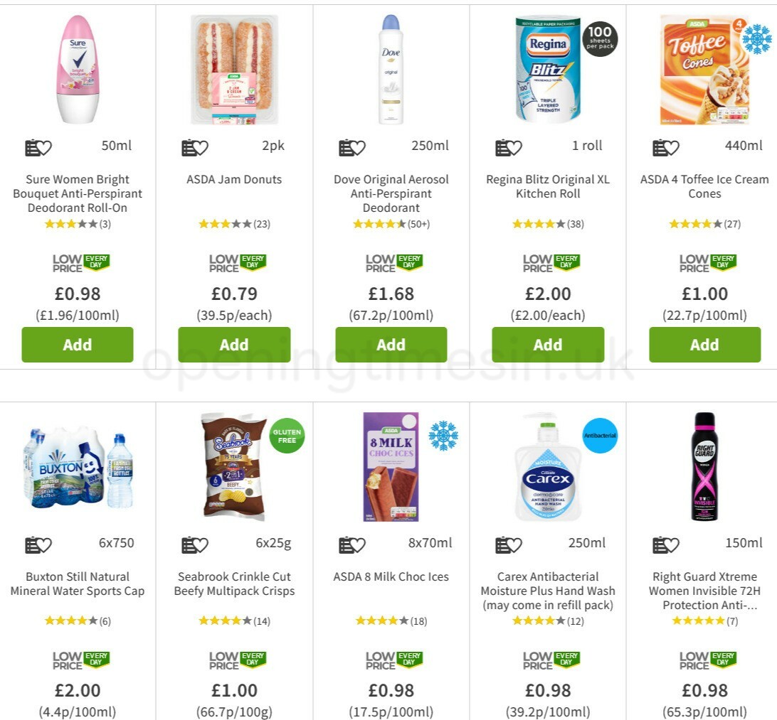777x720 pixels.
Task: Add Regina Blitz kitchen roll to basket
Action: 547,345
